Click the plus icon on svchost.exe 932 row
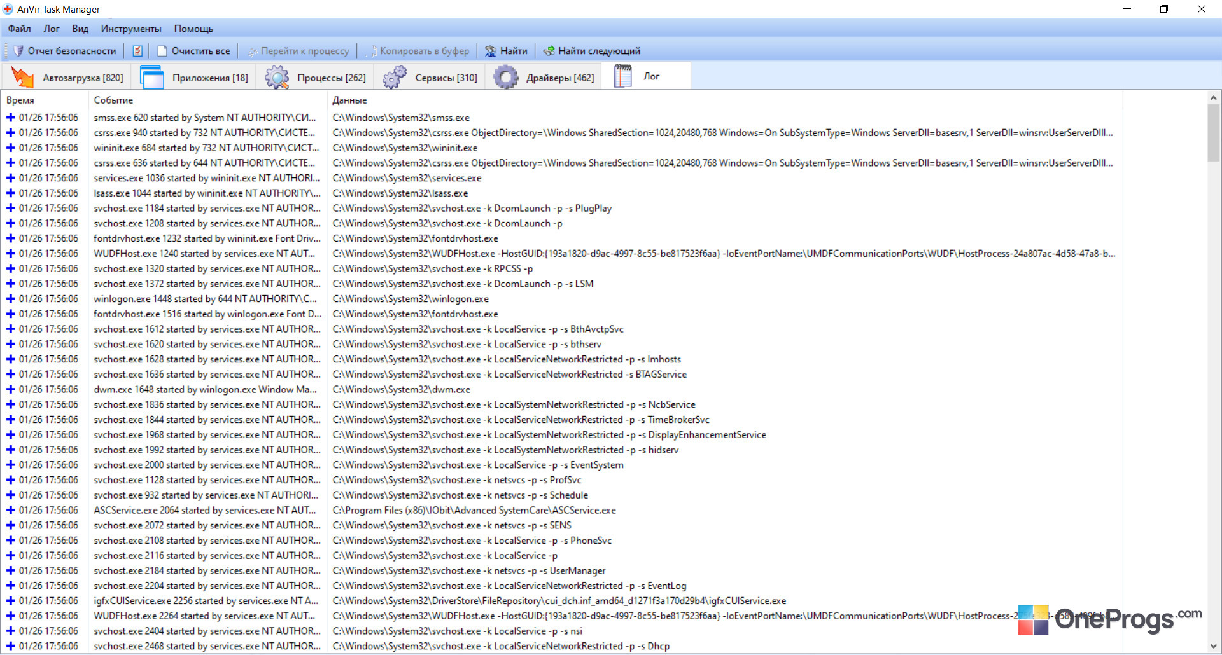This screenshot has height=655, width=1222. click(x=11, y=495)
